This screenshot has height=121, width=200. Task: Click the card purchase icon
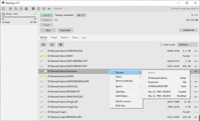tap(44, 9)
